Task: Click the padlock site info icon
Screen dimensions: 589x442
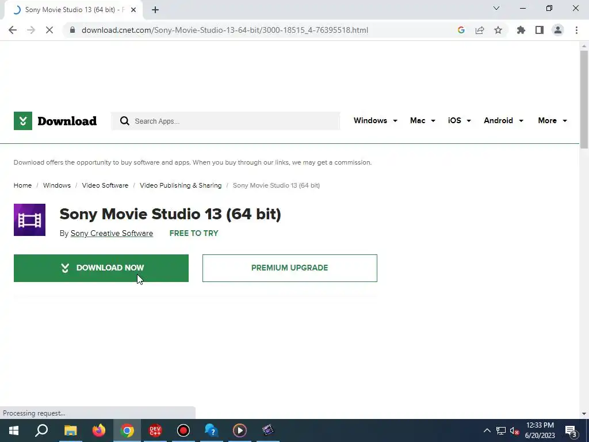Action: pyautogui.click(x=72, y=30)
